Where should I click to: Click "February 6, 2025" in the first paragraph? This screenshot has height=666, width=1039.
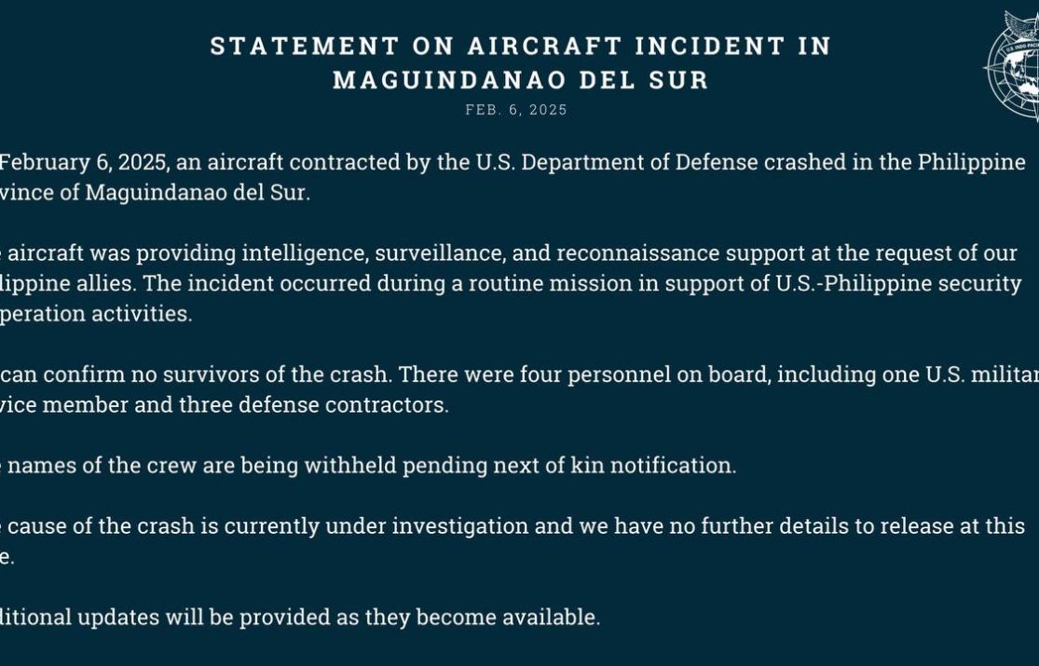(82, 162)
